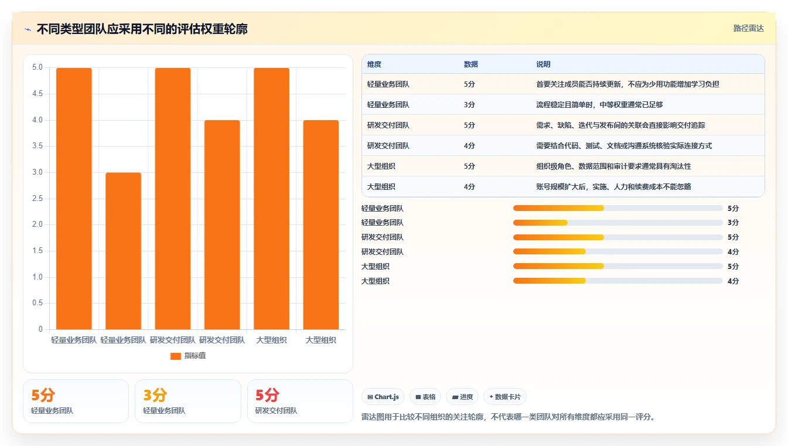Click the lightning icon beside the page title

28,29
